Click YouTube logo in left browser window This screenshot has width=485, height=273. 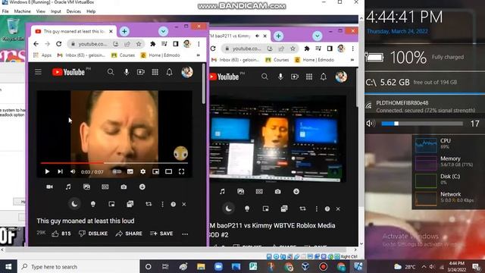[68, 72]
